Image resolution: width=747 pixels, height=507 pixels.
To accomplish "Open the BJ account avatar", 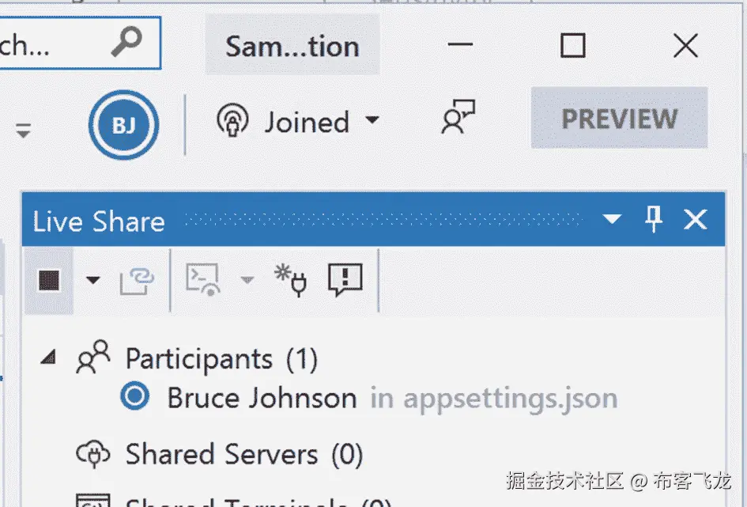I will (x=124, y=125).
